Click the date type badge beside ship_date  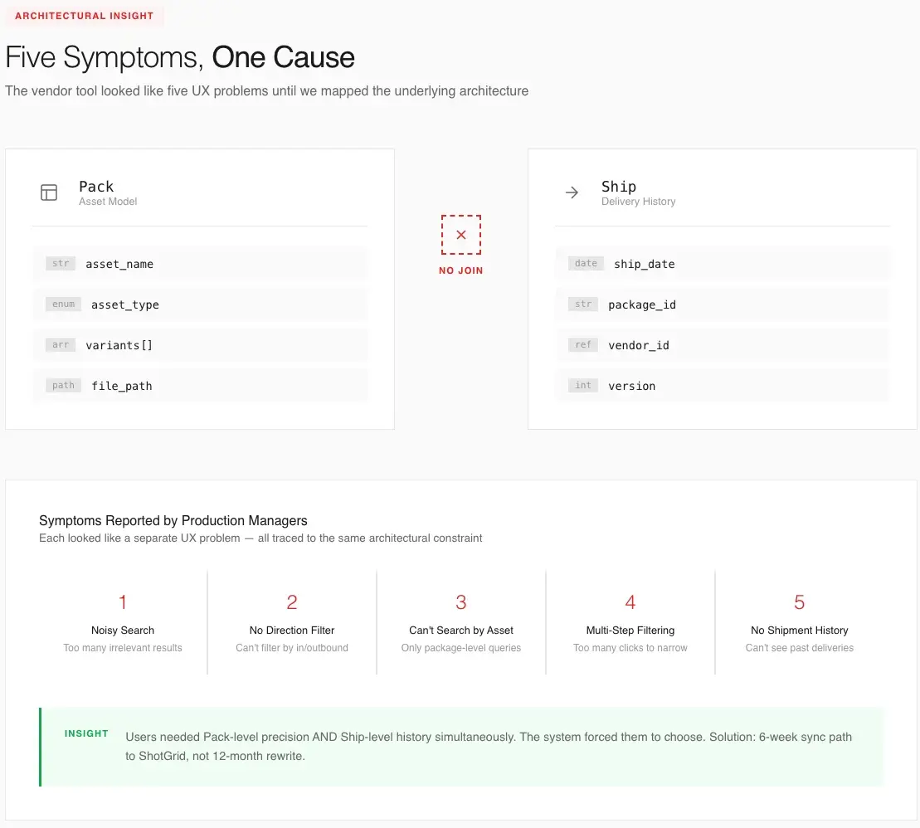click(x=586, y=264)
